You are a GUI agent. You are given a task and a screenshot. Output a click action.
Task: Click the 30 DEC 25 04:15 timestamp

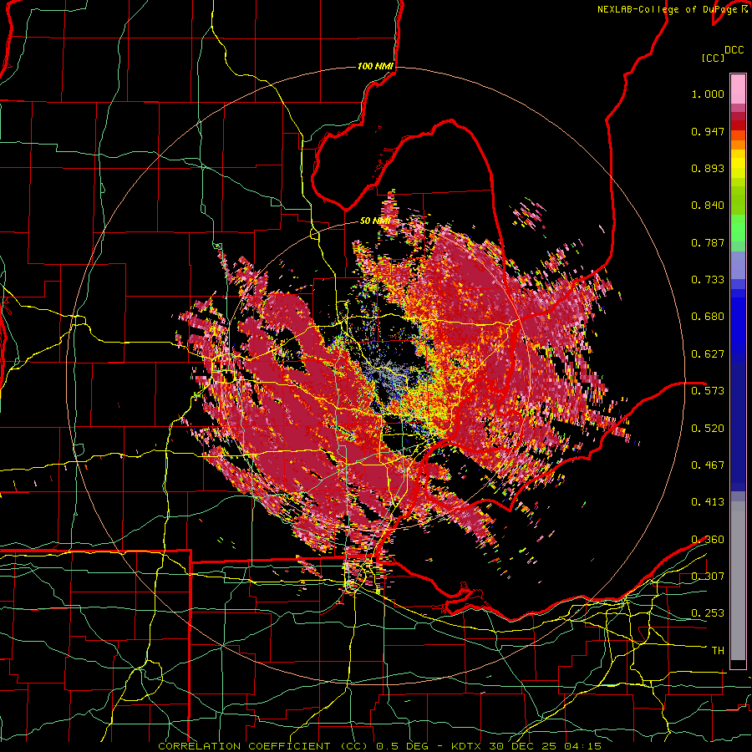tap(546, 746)
